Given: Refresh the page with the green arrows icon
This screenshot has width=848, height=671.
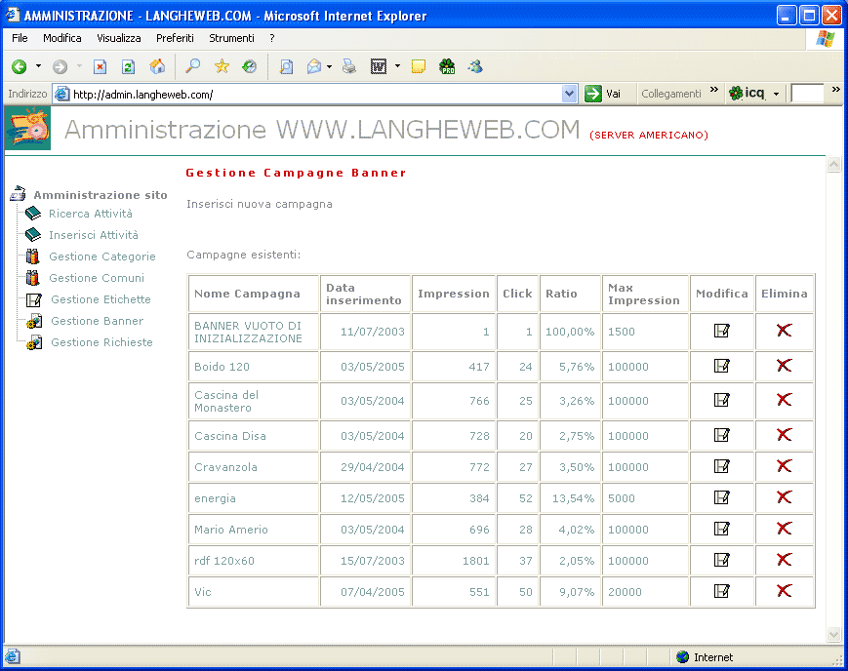Looking at the screenshot, I should point(128,67).
